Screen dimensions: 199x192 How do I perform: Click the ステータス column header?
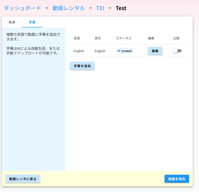point(124,38)
